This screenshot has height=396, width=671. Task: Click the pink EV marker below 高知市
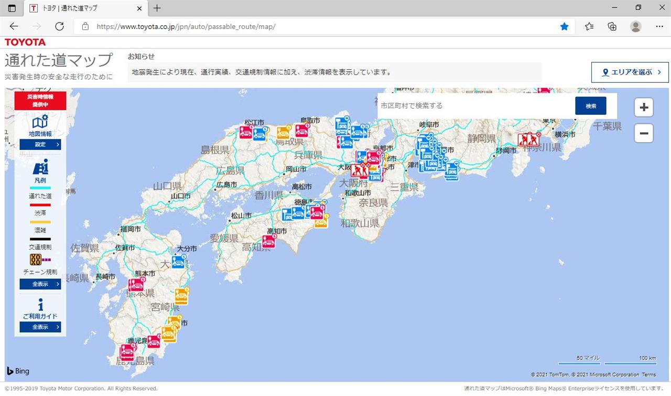[269, 241]
